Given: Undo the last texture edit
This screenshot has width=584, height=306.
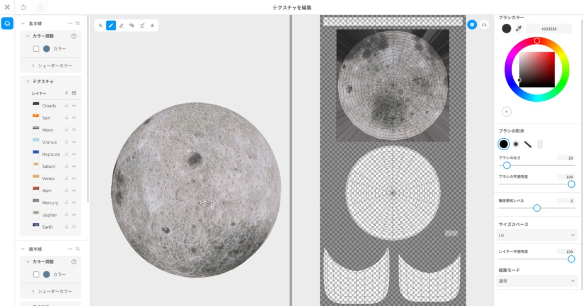Looking at the screenshot, I should [x=23, y=7].
